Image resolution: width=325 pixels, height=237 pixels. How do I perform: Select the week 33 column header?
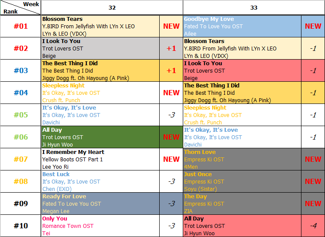click(x=254, y=8)
